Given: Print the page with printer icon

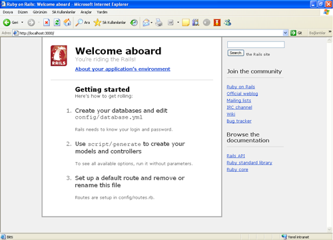Looking at the screenshot, I should 159,23.
